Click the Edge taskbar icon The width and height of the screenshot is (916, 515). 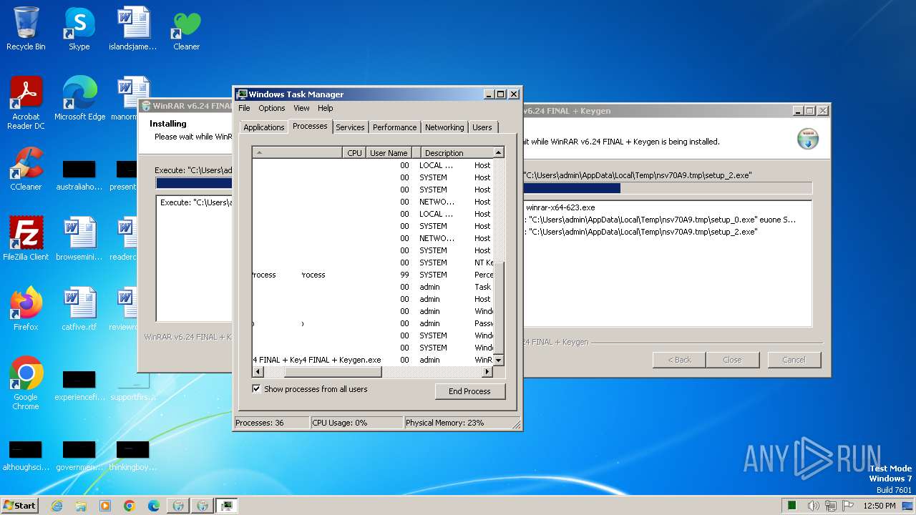click(154, 506)
